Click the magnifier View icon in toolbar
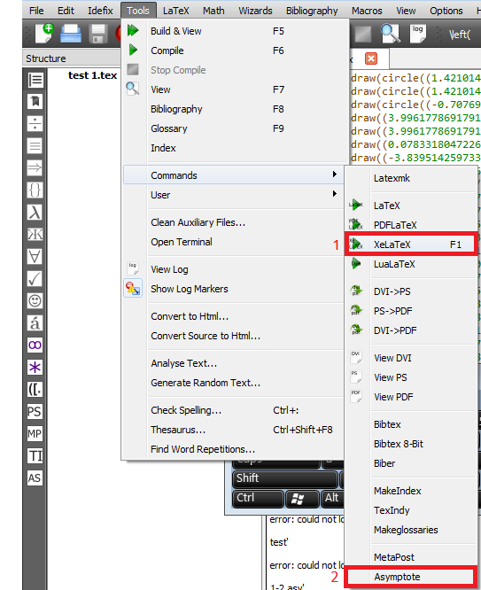Screen dimensions: 481x590 pyautogui.click(x=391, y=34)
